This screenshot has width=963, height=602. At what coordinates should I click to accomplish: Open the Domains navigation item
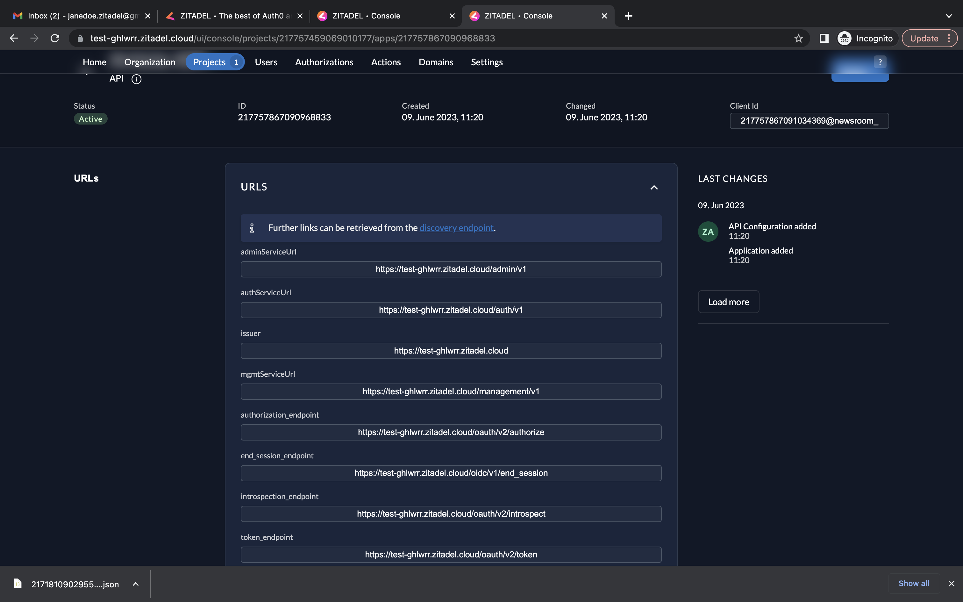[x=436, y=62]
